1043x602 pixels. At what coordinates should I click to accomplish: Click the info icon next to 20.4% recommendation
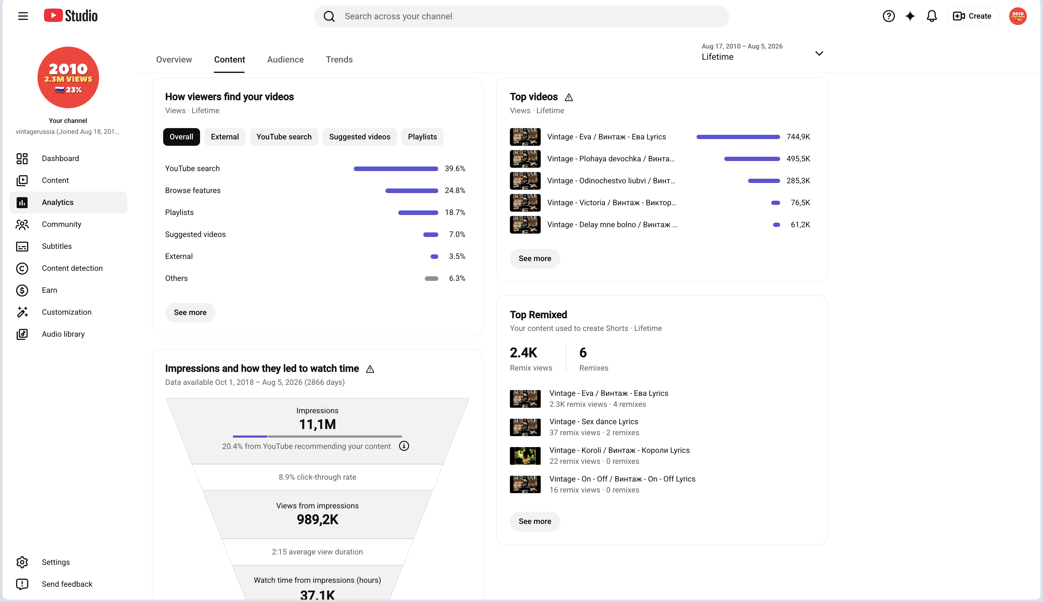[404, 446]
